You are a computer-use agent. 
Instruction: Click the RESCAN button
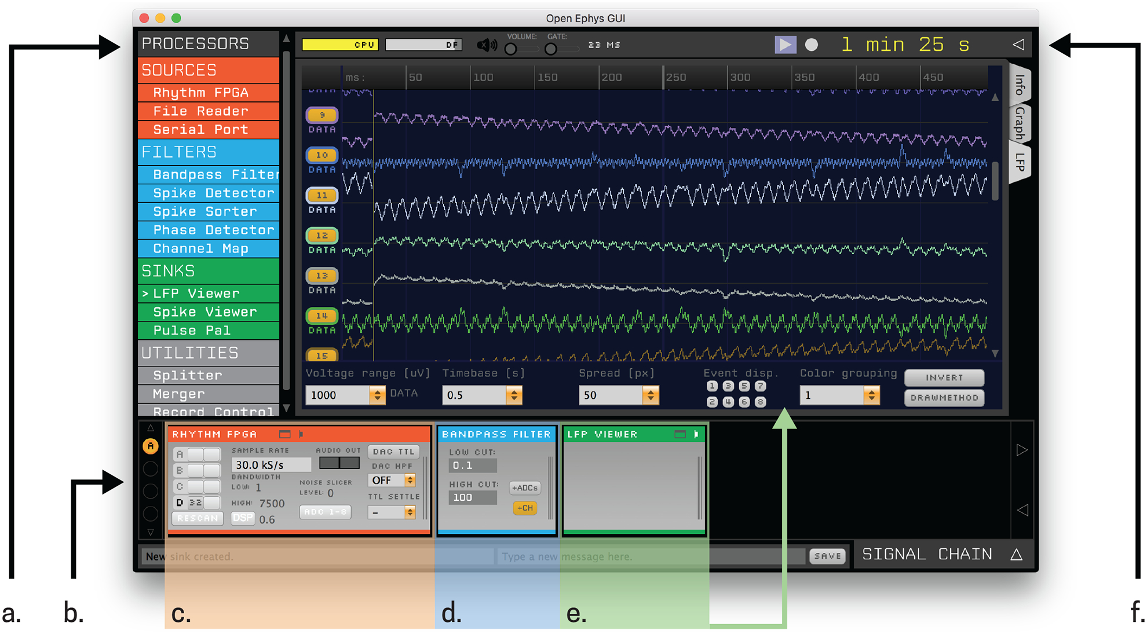point(198,518)
